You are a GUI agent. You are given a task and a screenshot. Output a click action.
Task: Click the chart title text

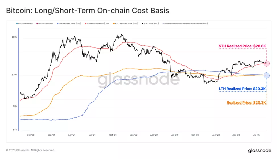coord(88,11)
